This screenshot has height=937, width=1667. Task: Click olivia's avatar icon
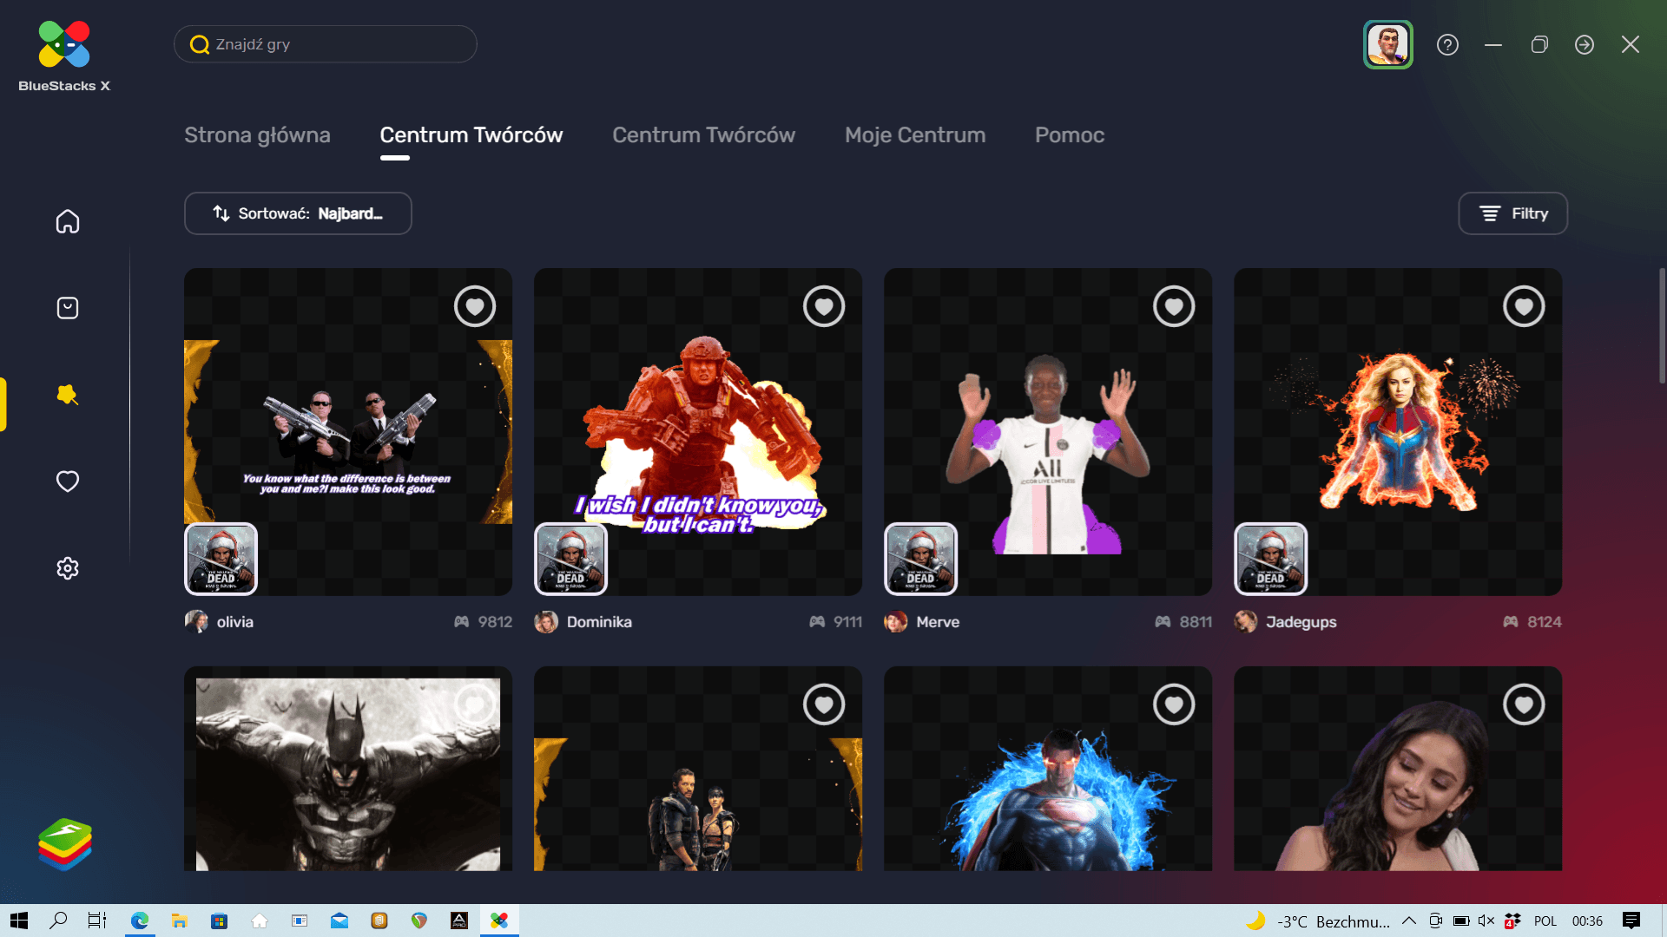tap(196, 622)
